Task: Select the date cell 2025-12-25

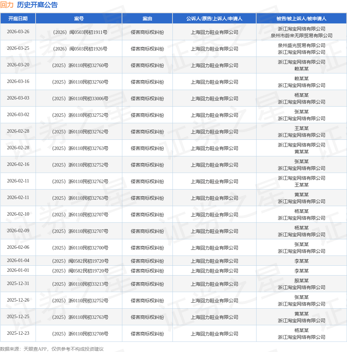Action: 18,317
